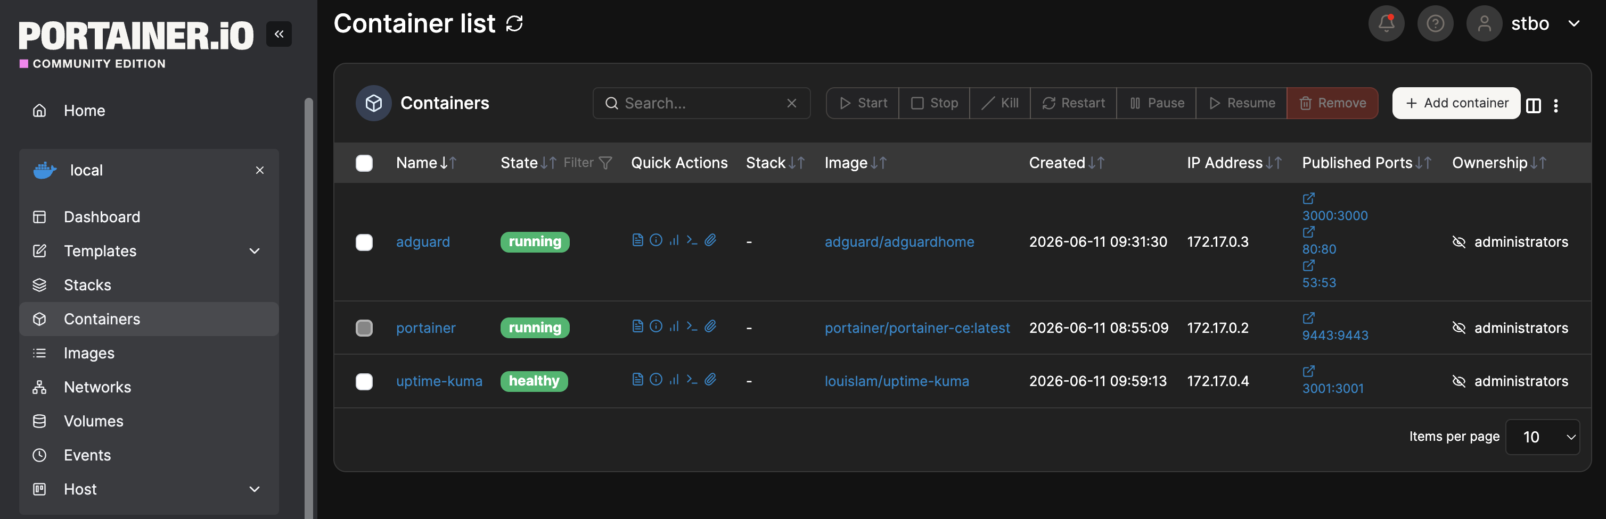Expand the Templates menu chevron
Screen dimensions: 1606x519
pos(255,251)
